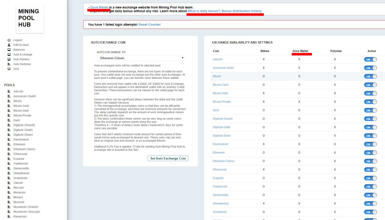Click the Musicoin pool list icon
This screenshot has height=220, width=385.
pos(9,202)
